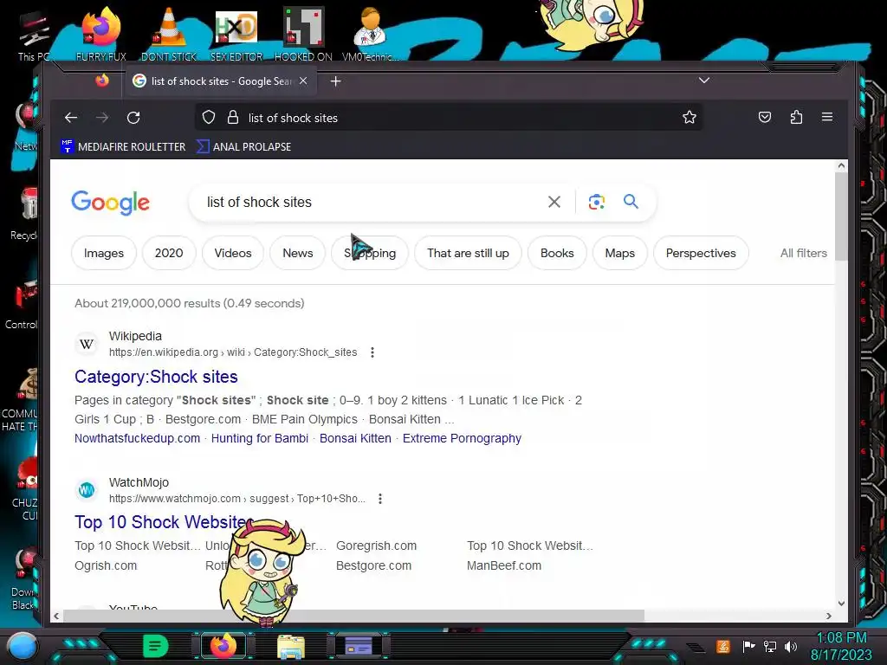Click the Google logo
887x665 pixels.
[x=110, y=203]
